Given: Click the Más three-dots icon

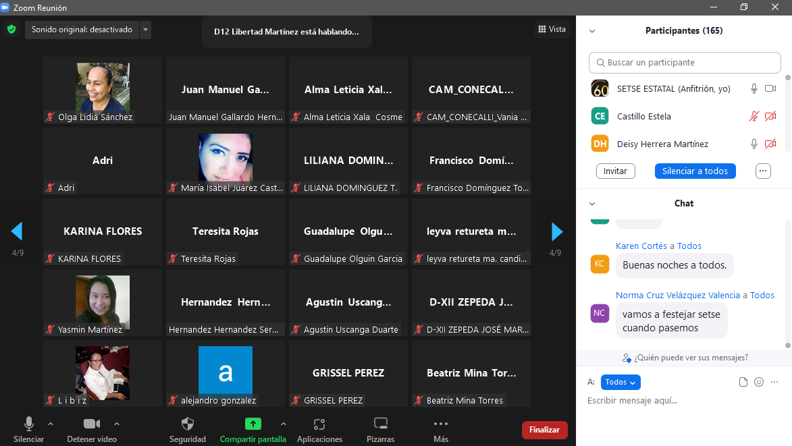Looking at the screenshot, I should pos(441,424).
